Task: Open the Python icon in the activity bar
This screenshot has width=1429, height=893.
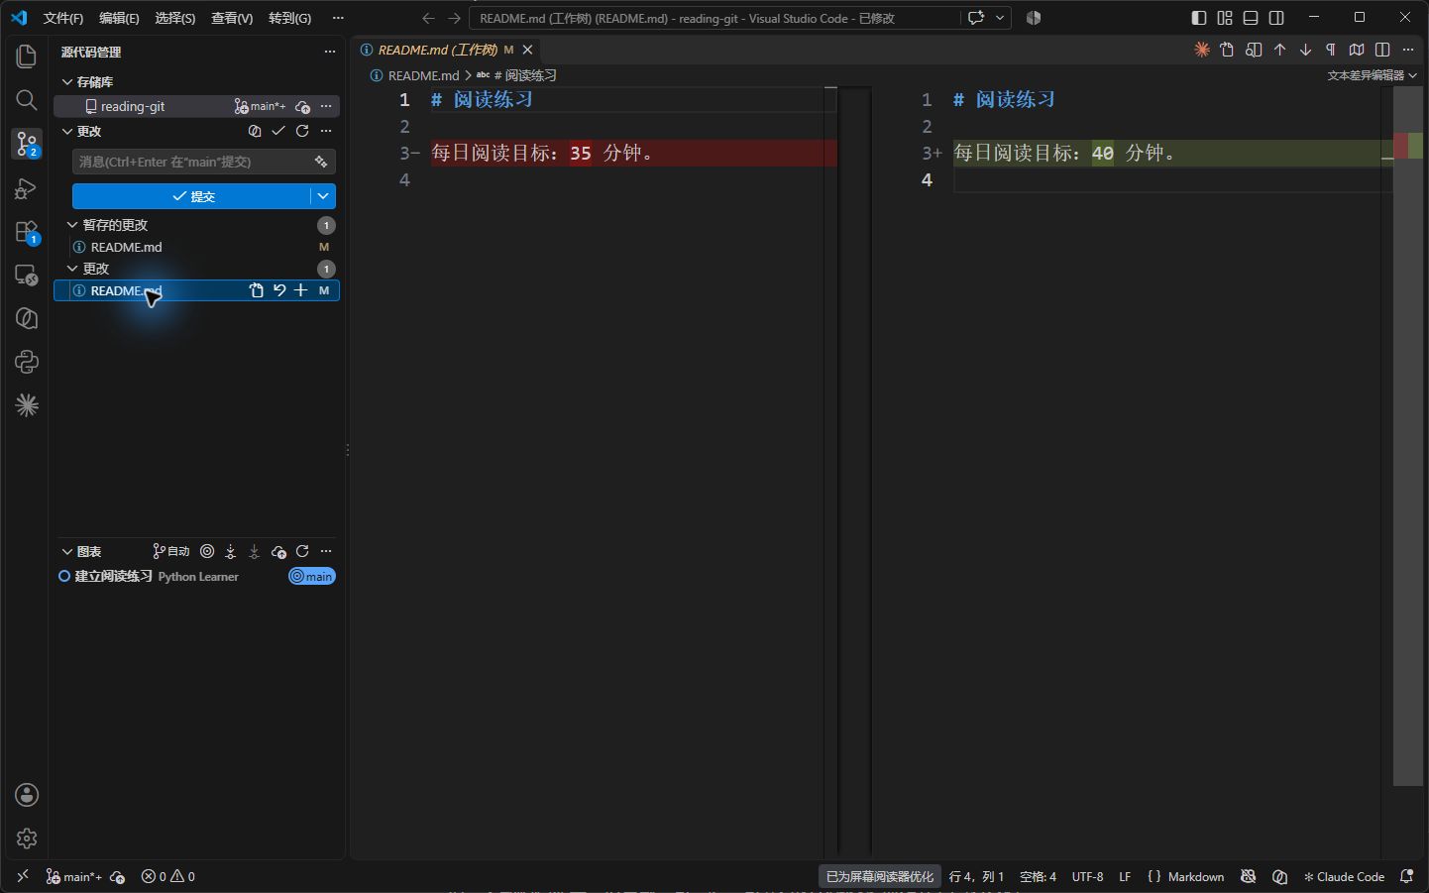Action: click(27, 362)
